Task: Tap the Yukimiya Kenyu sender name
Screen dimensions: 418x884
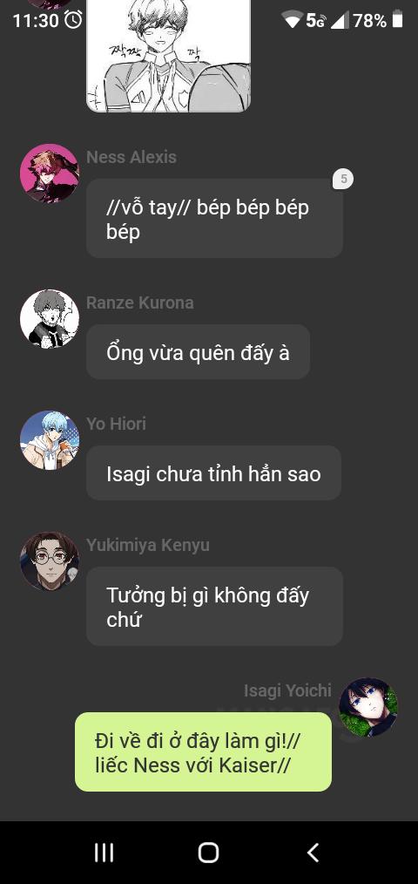Action: coord(147,545)
